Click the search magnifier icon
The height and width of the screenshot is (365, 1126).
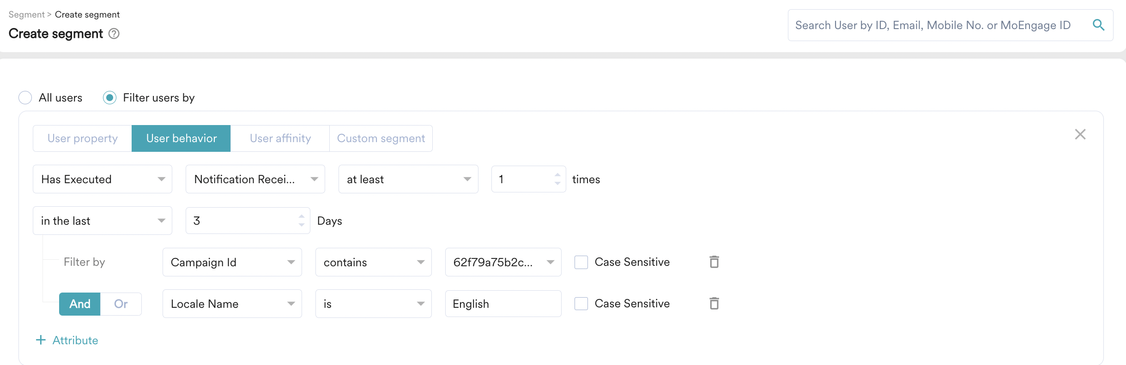pos(1098,25)
